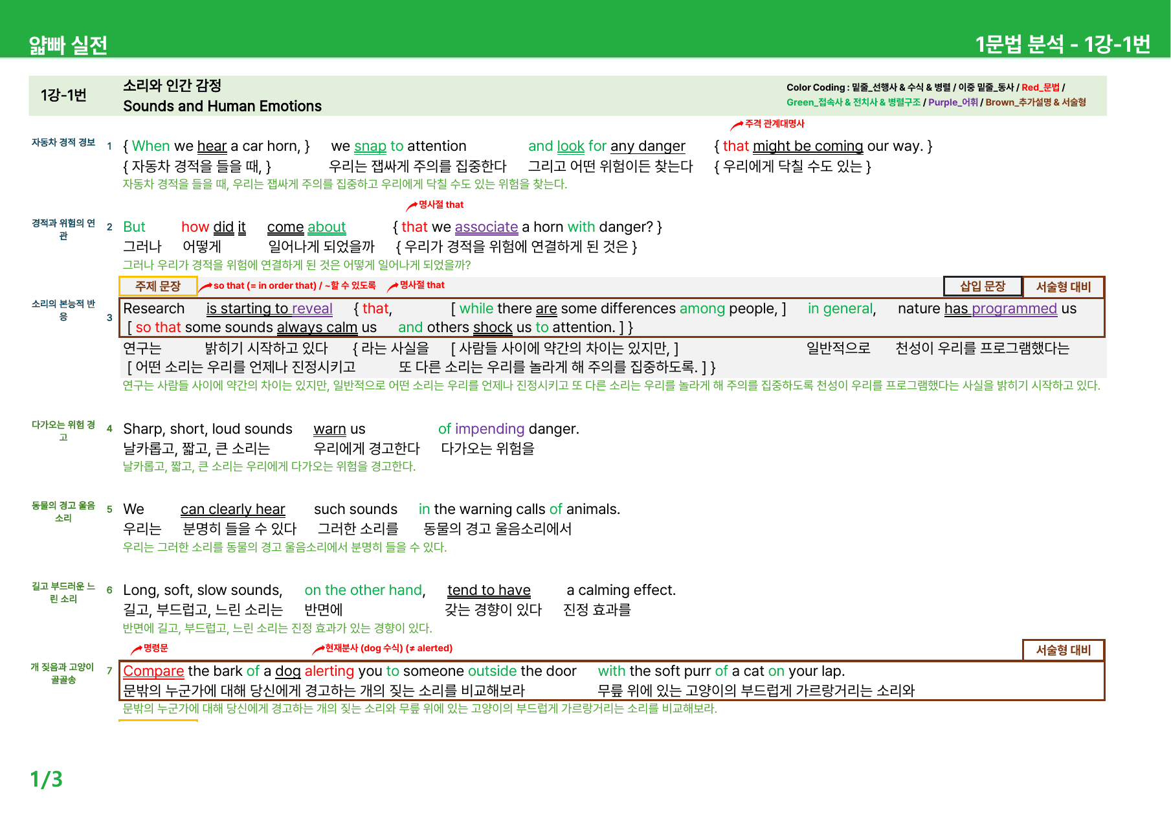
Task: Click the yellow '주제 문장' box
Action: (x=158, y=286)
